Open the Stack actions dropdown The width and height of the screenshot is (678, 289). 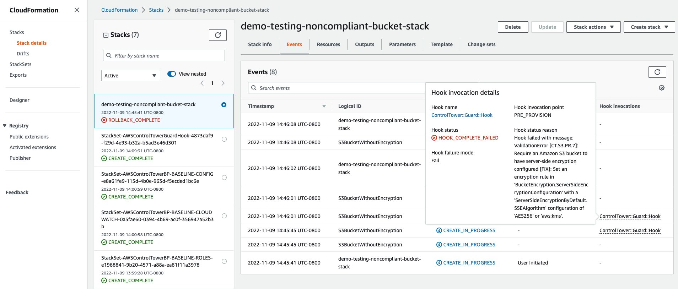coord(593,27)
